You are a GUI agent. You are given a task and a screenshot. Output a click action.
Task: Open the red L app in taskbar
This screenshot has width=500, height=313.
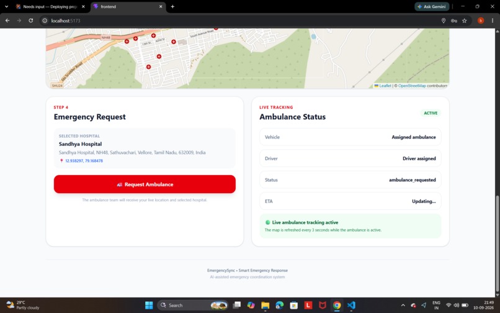click(x=308, y=305)
